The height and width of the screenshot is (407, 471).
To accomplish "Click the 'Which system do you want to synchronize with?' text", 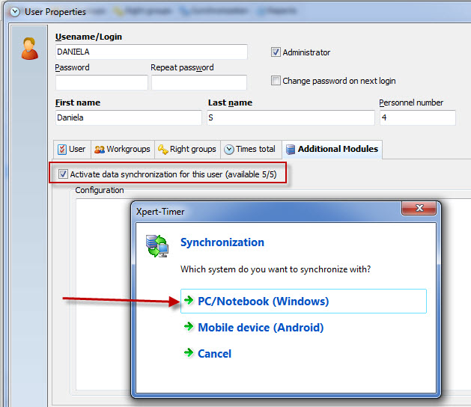I will tap(276, 269).
